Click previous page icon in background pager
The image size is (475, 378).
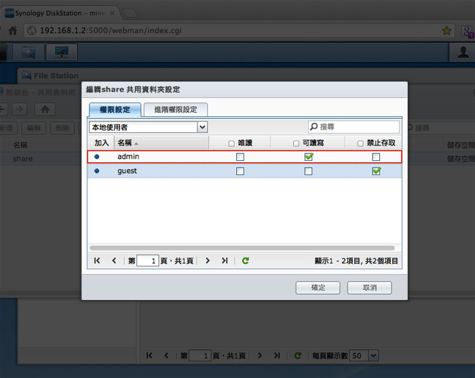[x=166, y=356]
